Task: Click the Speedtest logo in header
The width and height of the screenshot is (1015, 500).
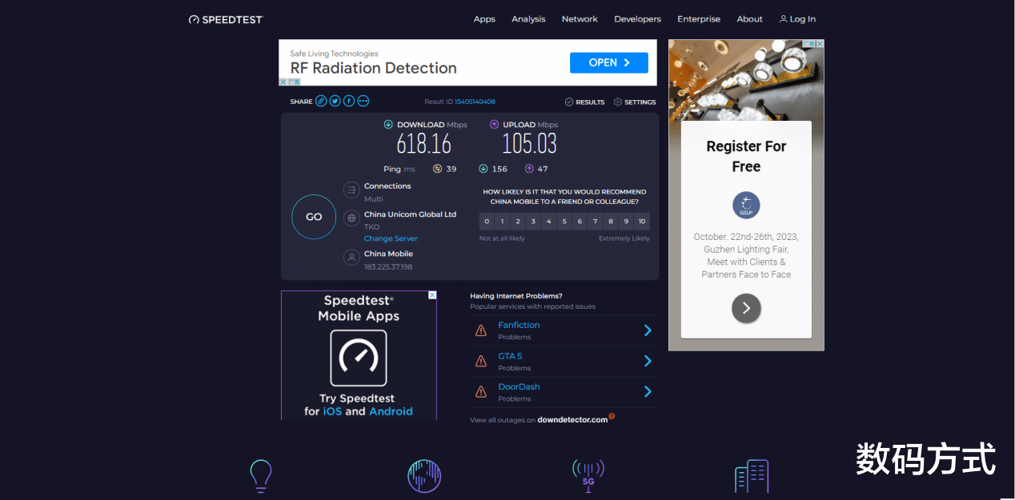Action: tap(226, 19)
